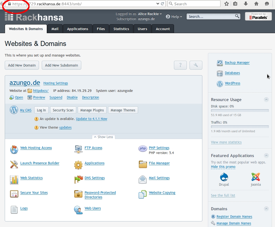
Task: Click the Security Scan button
Action: click(x=63, y=110)
